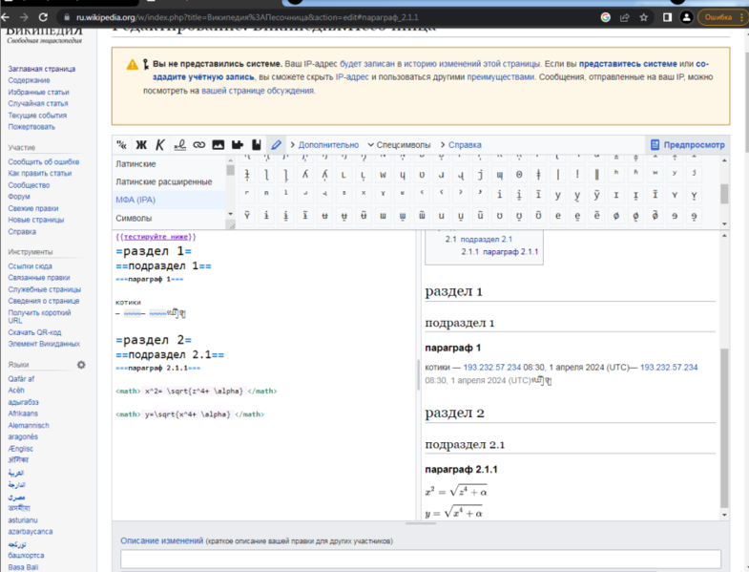The width and height of the screenshot is (749, 572).
Task: Click параграф 2.1.1 in preview contents
Action: click(x=510, y=251)
